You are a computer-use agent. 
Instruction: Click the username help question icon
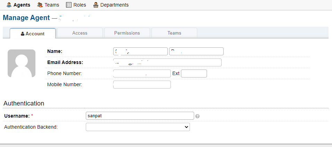coord(197,116)
